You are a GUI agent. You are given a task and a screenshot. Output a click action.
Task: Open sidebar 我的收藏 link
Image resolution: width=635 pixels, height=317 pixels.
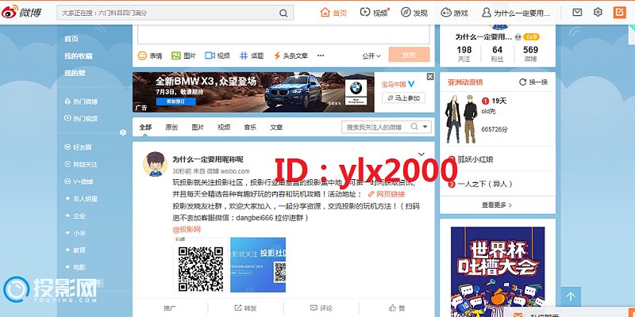click(x=78, y=55)
